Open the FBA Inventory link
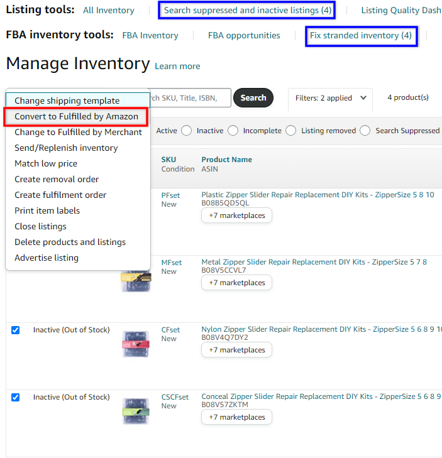The width and height of the screenshot is (442, 458). 150,35
